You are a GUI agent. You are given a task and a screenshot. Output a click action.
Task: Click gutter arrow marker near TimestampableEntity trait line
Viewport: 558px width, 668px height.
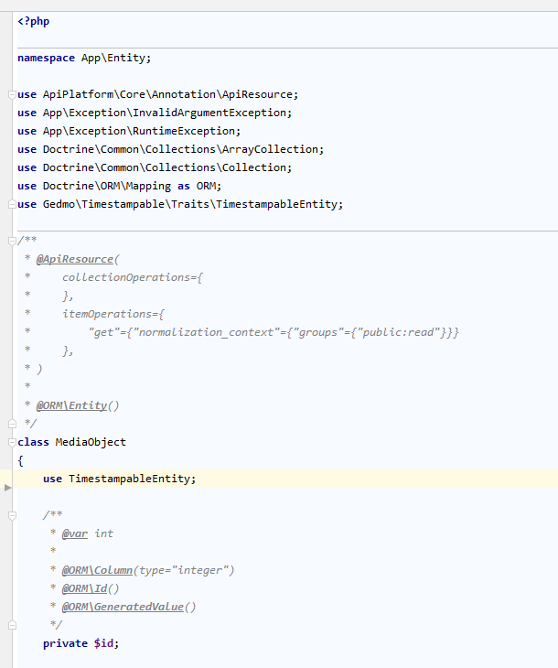coord(7,488)
